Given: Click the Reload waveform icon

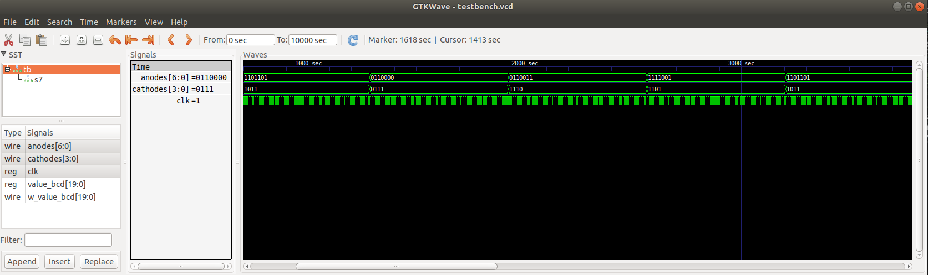Looking at the screenshot, I should (x=353, y=40).
